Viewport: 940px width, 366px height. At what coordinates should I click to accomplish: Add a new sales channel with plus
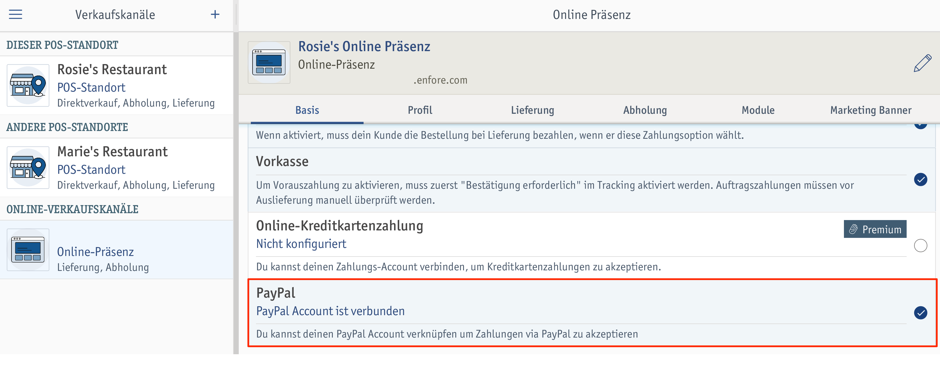(x=215, y=15)
